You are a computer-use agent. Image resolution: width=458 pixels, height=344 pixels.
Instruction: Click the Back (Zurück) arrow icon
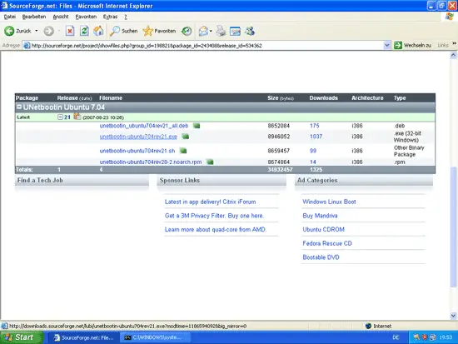(x=9, y=31)
